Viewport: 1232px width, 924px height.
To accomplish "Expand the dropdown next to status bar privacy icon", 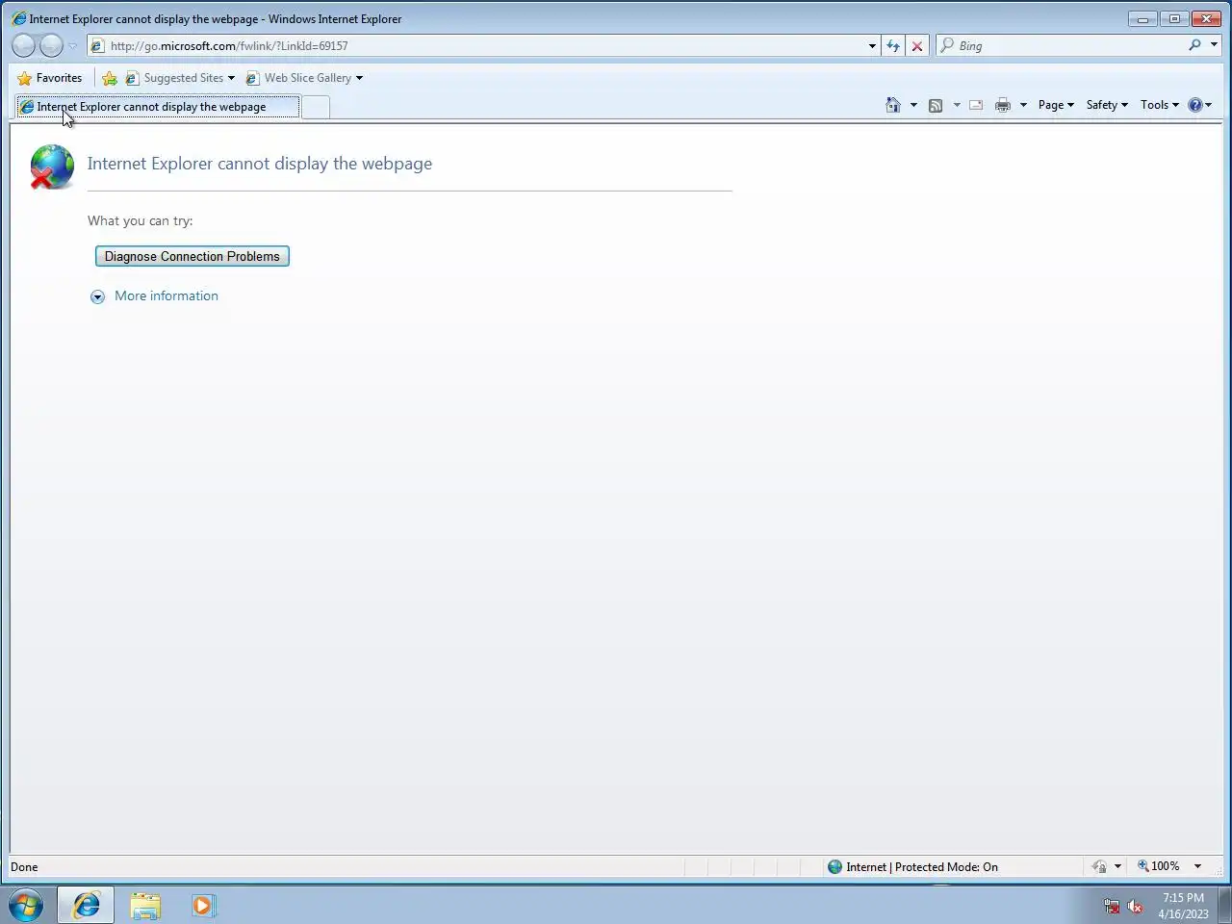I will pos(1117,866).
